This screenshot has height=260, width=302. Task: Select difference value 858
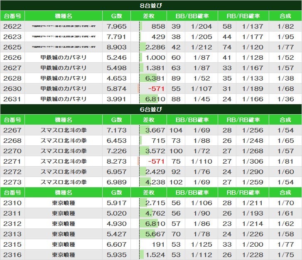coord(158,27)
